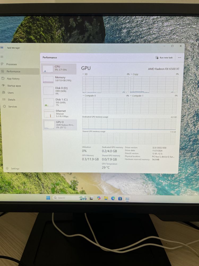
Task: Select GPU 0 AMD Radeon entry
Action: tap(60, 125)
